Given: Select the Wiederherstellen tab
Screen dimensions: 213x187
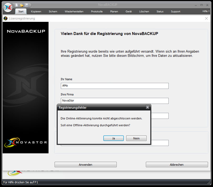Looking at the screenshot, I should tap(74, 11).
